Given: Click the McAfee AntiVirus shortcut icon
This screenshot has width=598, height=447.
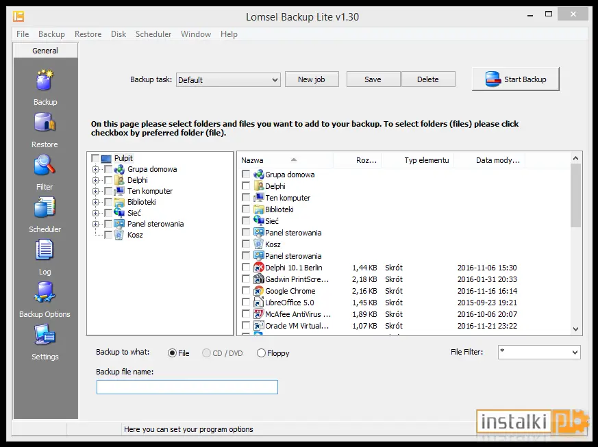Looking at the screenshot, I should pyautogui.click(x=259, y=314).
